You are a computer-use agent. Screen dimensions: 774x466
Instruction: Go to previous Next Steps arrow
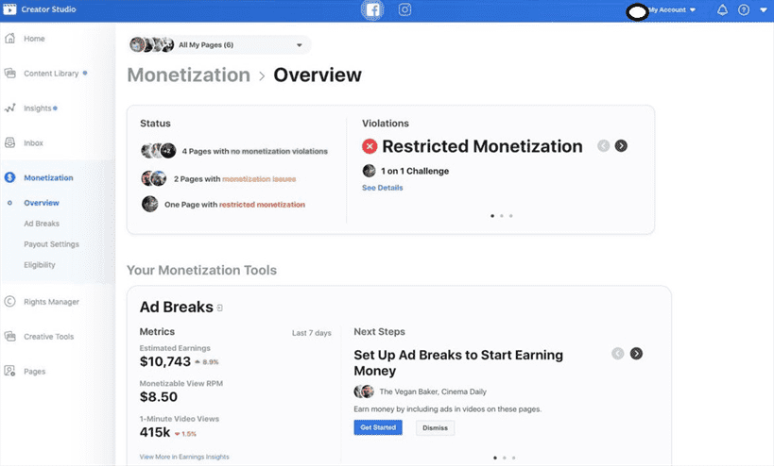(x=617, y=354)
